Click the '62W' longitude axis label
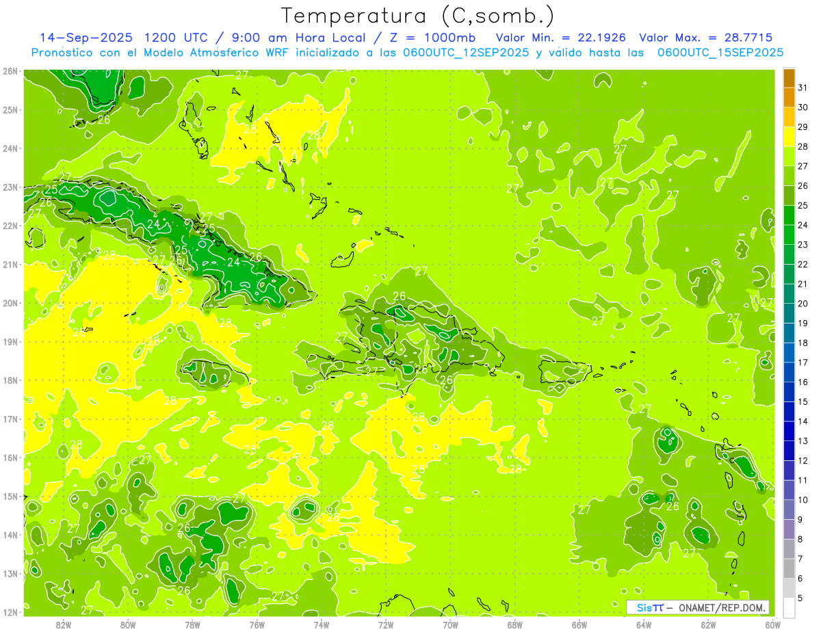Viewport: 821px width, 634px height. [708, 624]
